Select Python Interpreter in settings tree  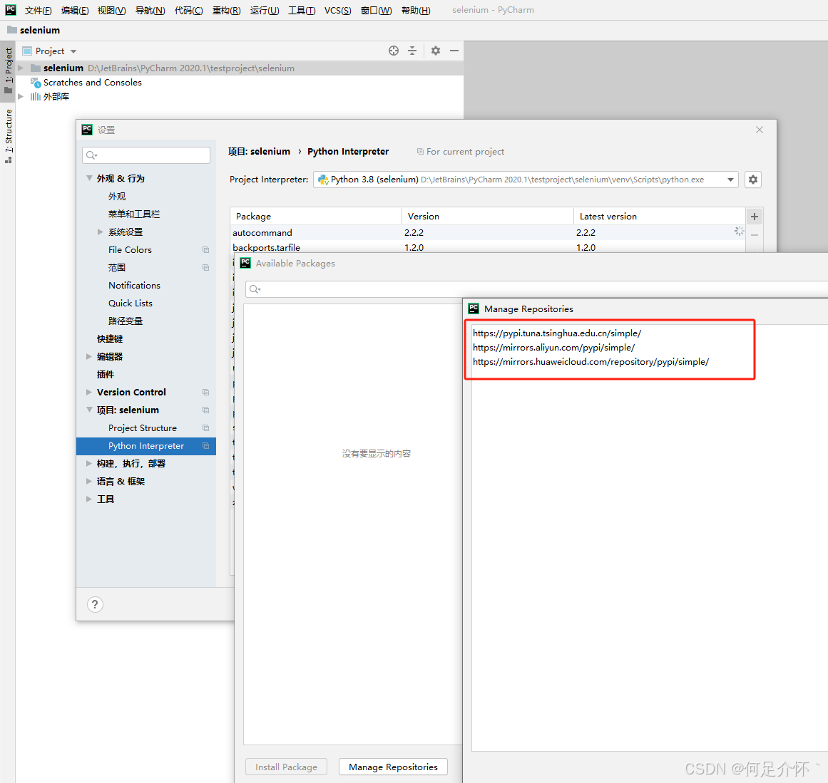tap(146, 446)
